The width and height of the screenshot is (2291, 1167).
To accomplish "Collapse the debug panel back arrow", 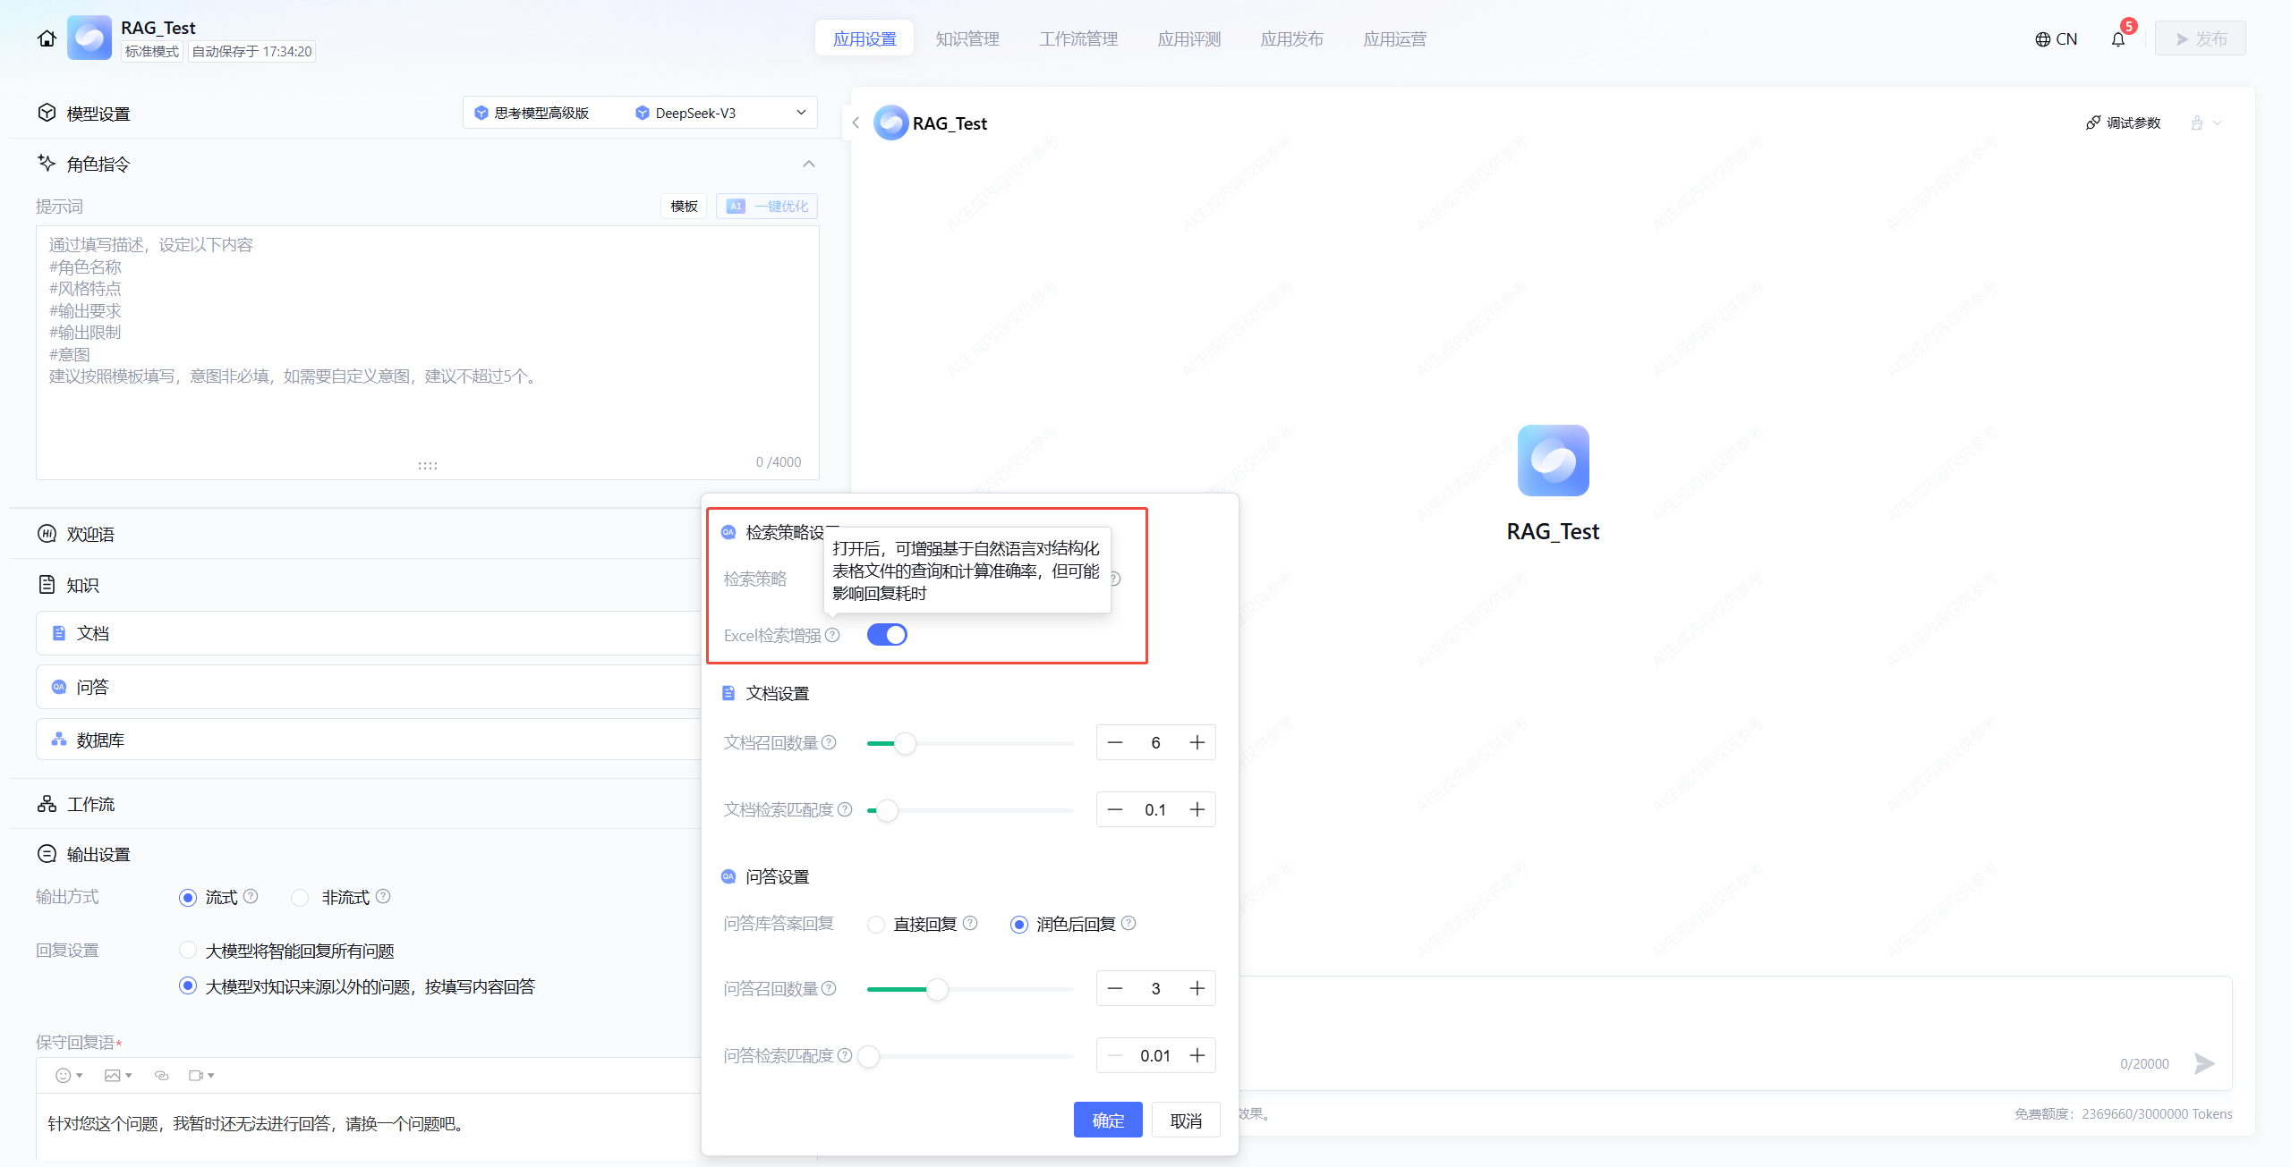I will 856,123.
